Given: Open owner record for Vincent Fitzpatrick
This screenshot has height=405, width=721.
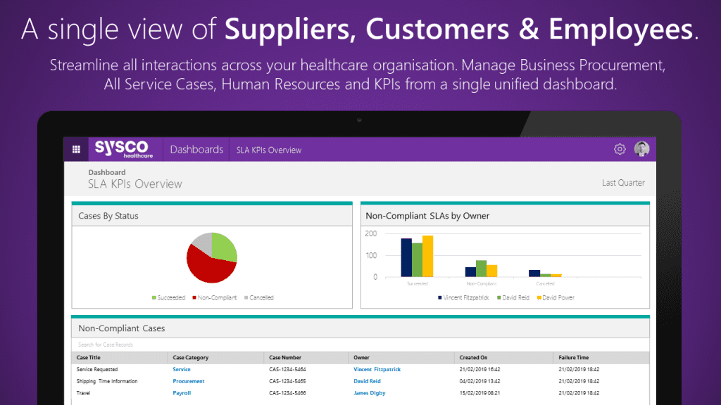Looking at the screenshot, I should click(x=377, y=369).
